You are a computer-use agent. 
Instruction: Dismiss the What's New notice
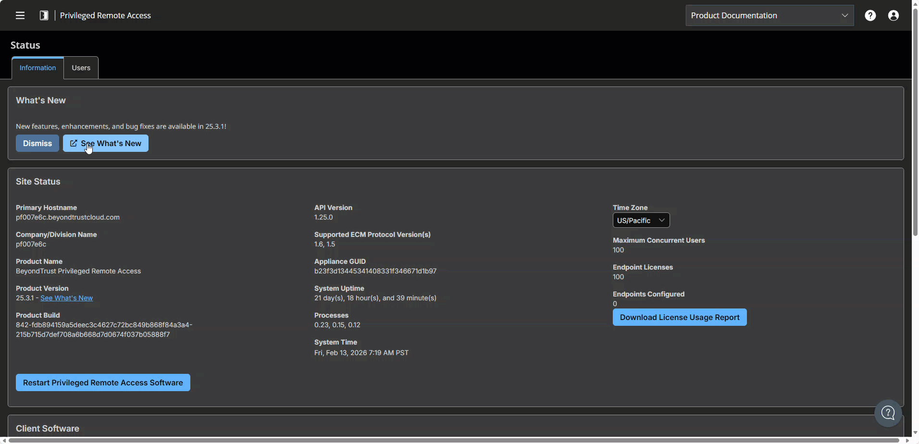tap(37, 143)
